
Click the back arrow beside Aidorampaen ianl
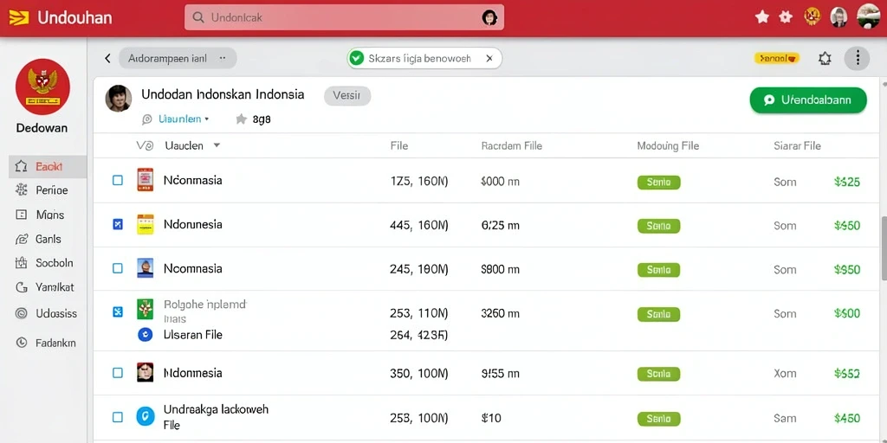107,58
